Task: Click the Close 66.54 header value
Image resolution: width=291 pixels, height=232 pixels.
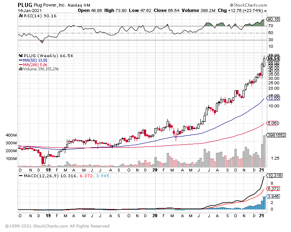Action: click(167, 10)
